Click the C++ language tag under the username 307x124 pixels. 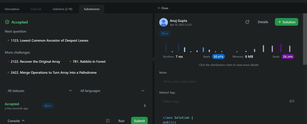165,33
